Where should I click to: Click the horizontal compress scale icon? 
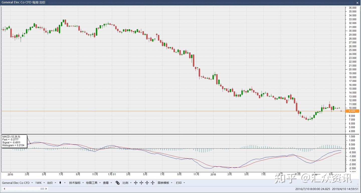coord(141,183)
